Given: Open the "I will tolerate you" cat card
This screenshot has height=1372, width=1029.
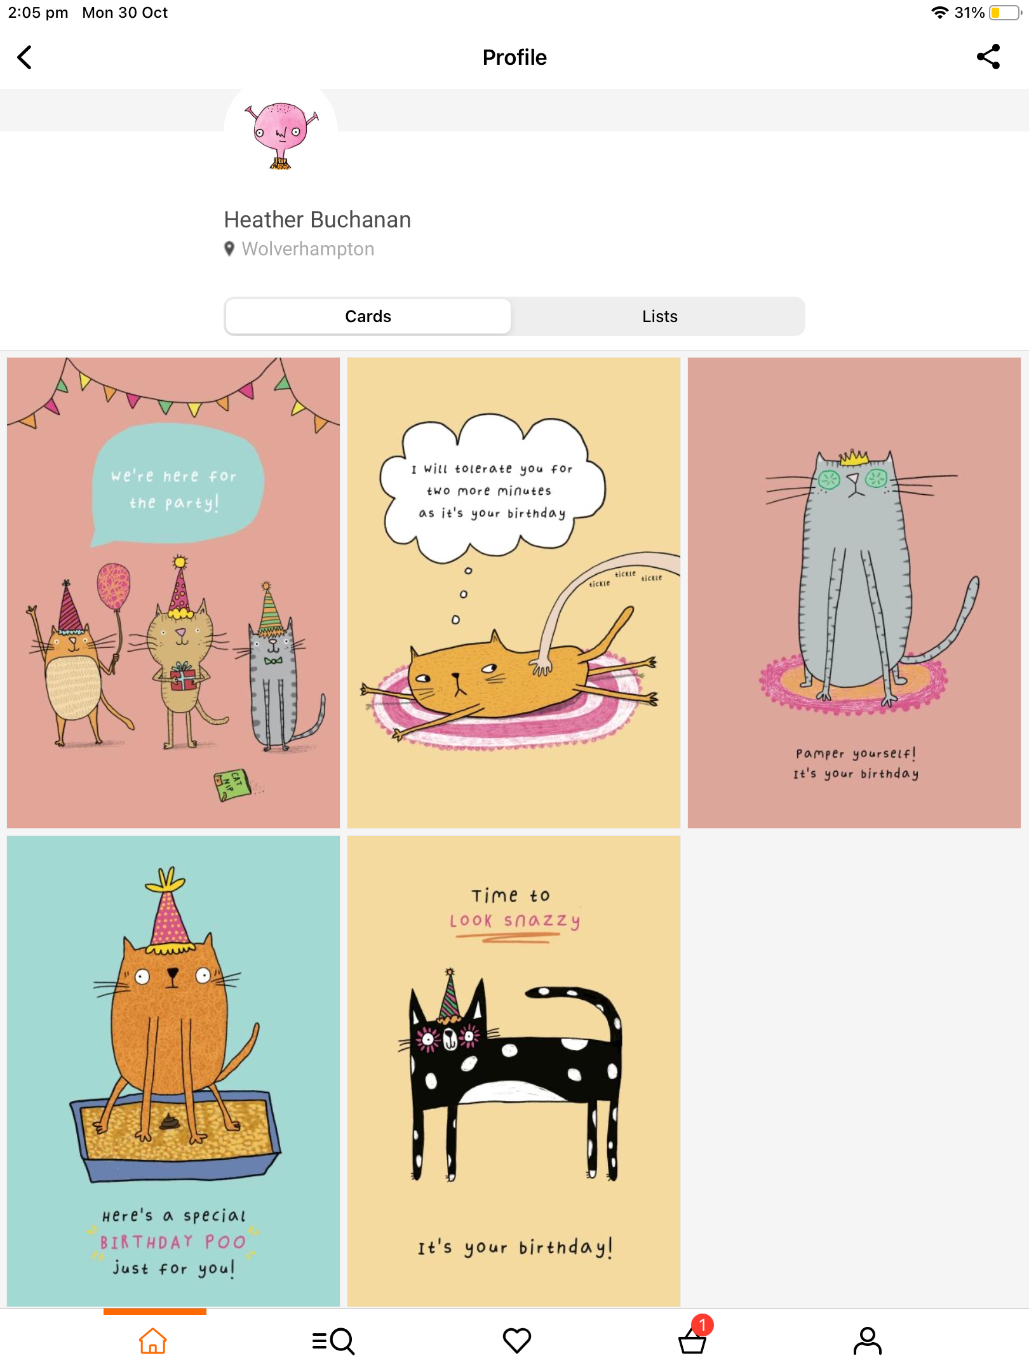Looking at the screenshot, I should point(514,593).
